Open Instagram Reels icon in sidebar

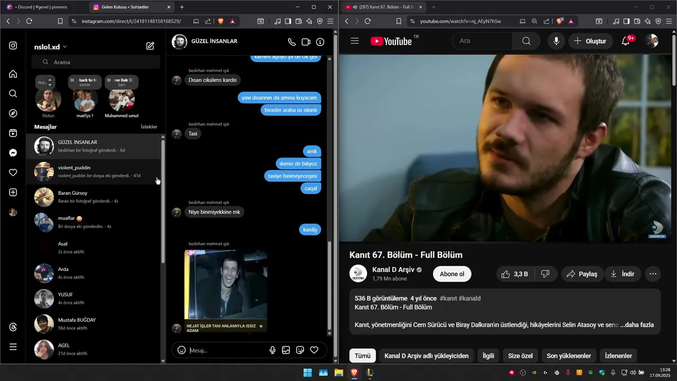[13, 133]
